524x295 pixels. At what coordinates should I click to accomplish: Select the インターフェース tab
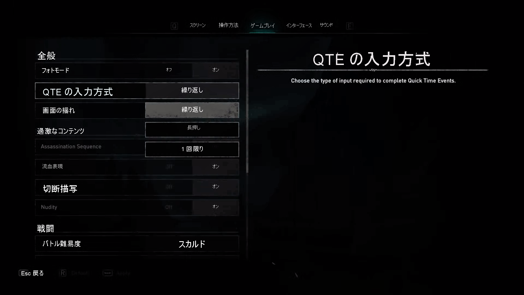299,25
